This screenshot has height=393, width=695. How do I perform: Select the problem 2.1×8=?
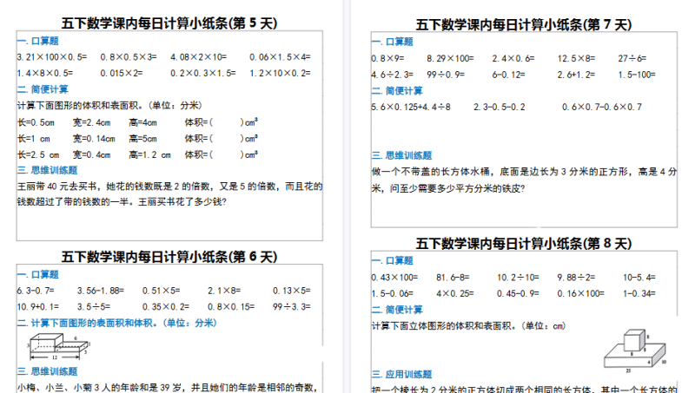tap(224, 291)
